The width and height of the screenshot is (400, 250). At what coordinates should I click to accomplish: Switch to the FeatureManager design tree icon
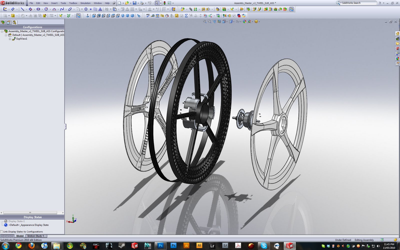3,22
